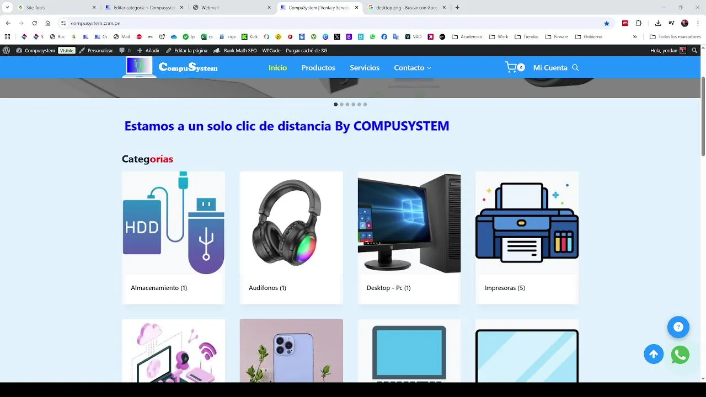Open the Work bookmarks folder
The height and width of the screenshot is (397, 706).
pos(499,37)
